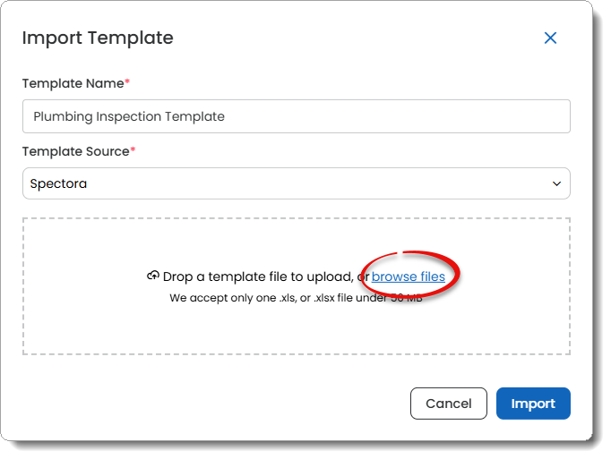Image resolution: width=611 pixels, height=459 pixels.
Task: Click the empty right end of the Template Name field
Action: click(x=502, y=116)
